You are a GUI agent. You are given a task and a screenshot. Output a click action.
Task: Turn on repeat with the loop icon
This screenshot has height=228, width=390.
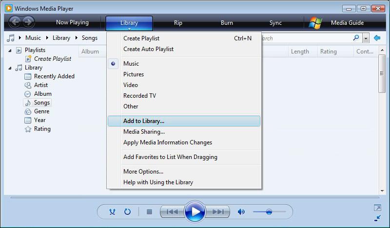pos(127,211)
